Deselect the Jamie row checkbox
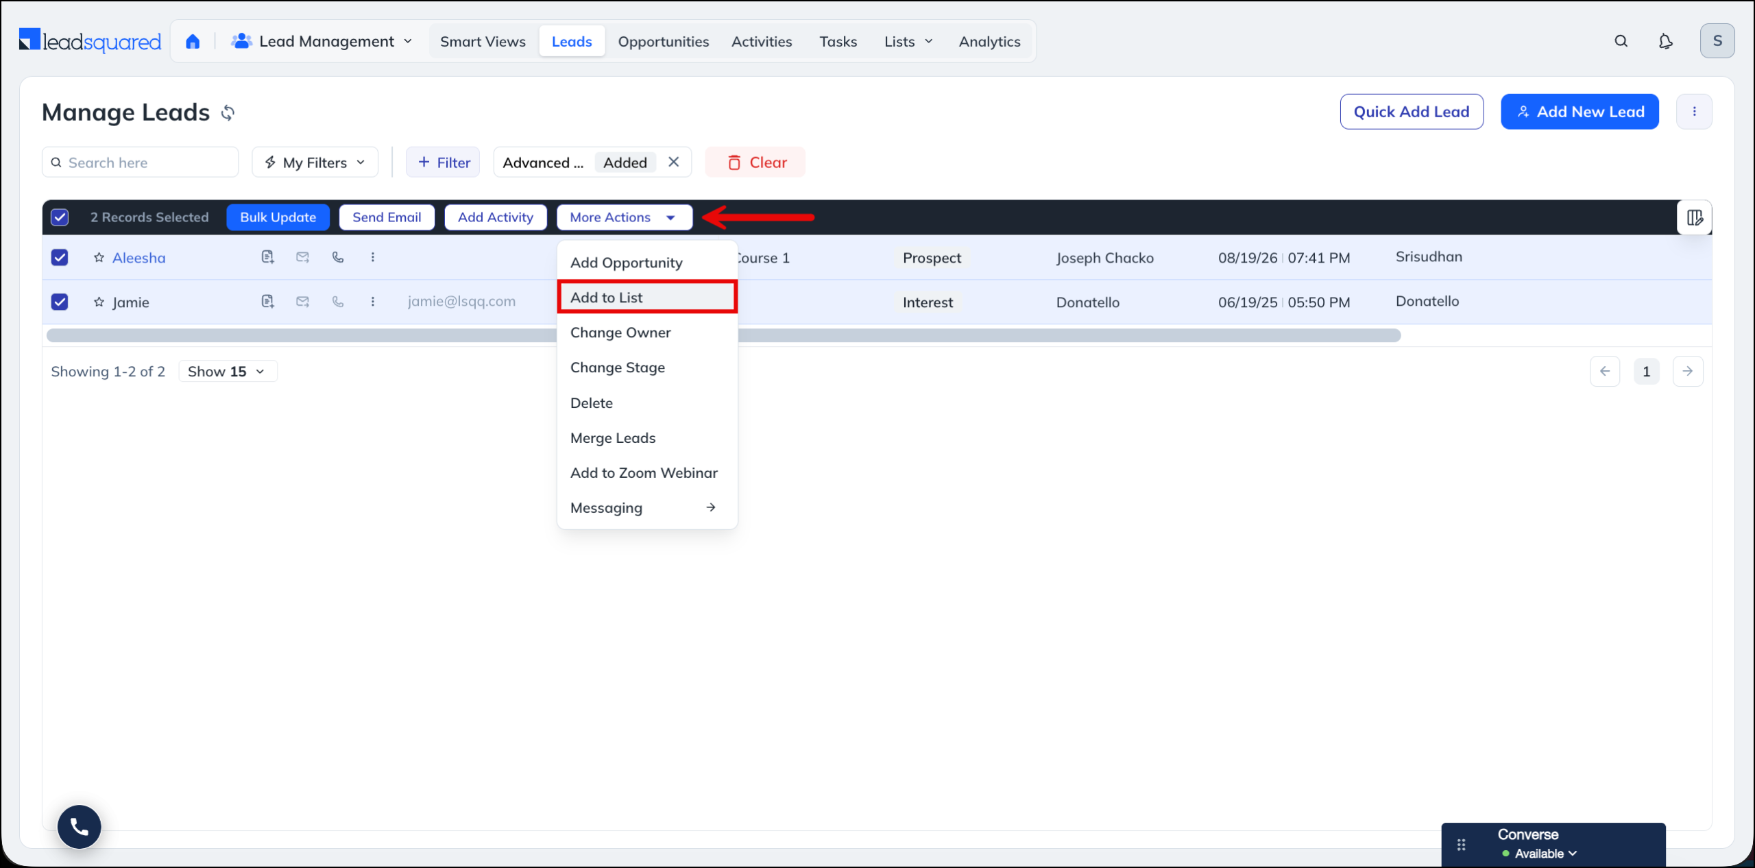Screen dimensions: 1755x868 click(x=60, y=302)
